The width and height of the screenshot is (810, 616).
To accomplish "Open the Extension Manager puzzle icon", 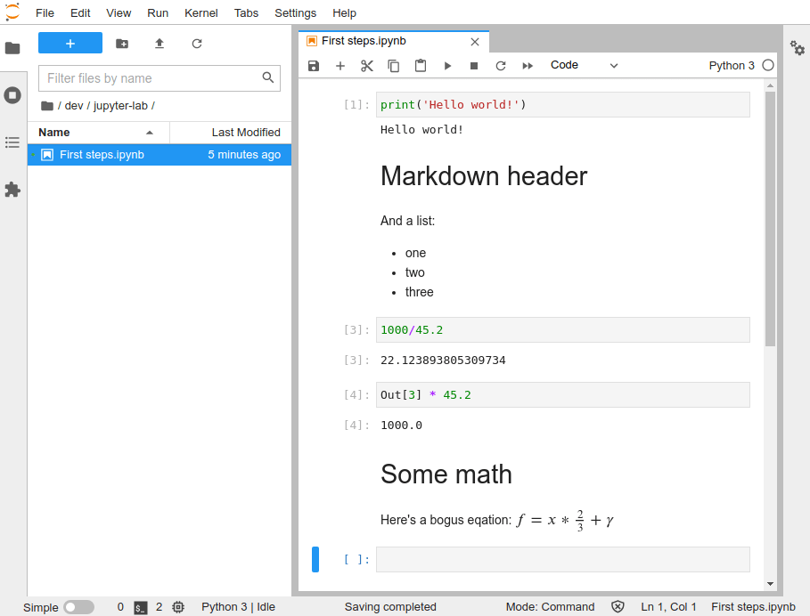I will click(12, 190).
